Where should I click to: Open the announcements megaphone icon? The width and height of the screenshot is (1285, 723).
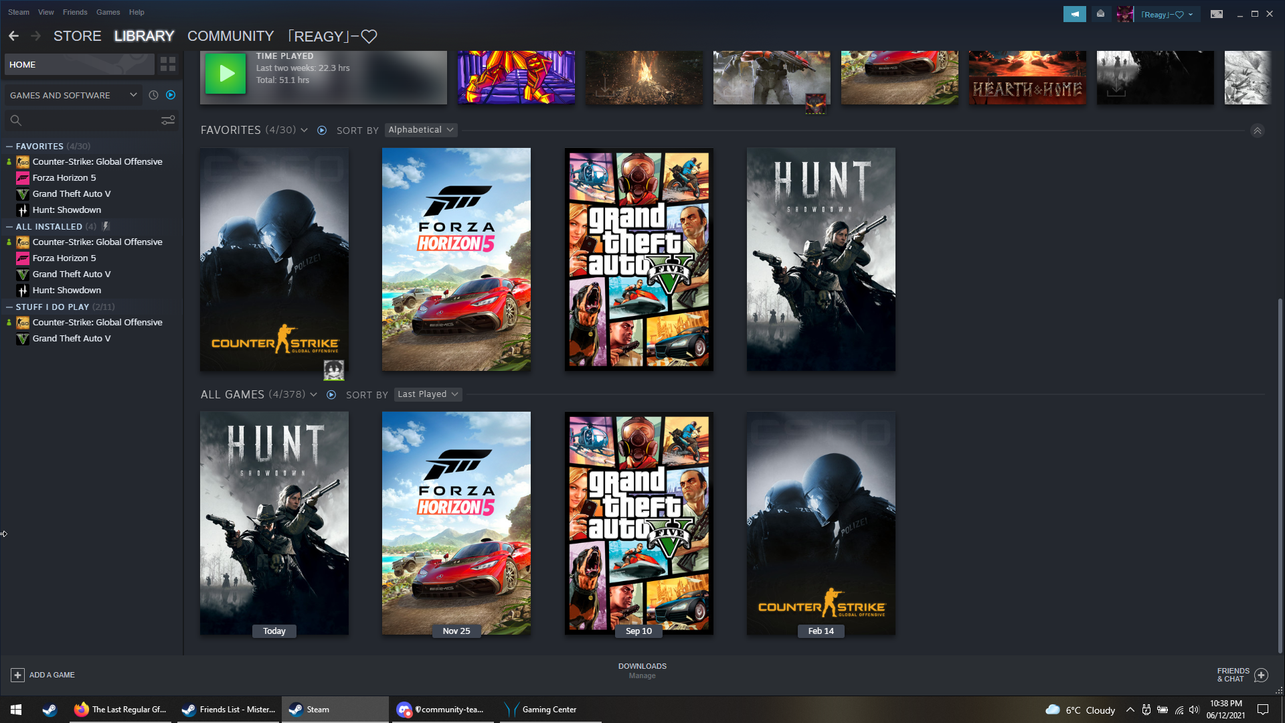tap(1075, 14)
